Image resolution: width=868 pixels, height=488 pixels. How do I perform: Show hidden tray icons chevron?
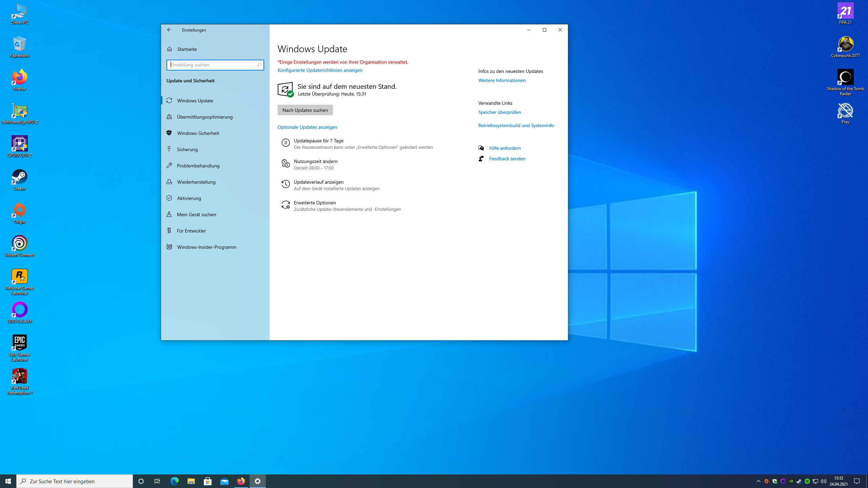tap(758, 481)
